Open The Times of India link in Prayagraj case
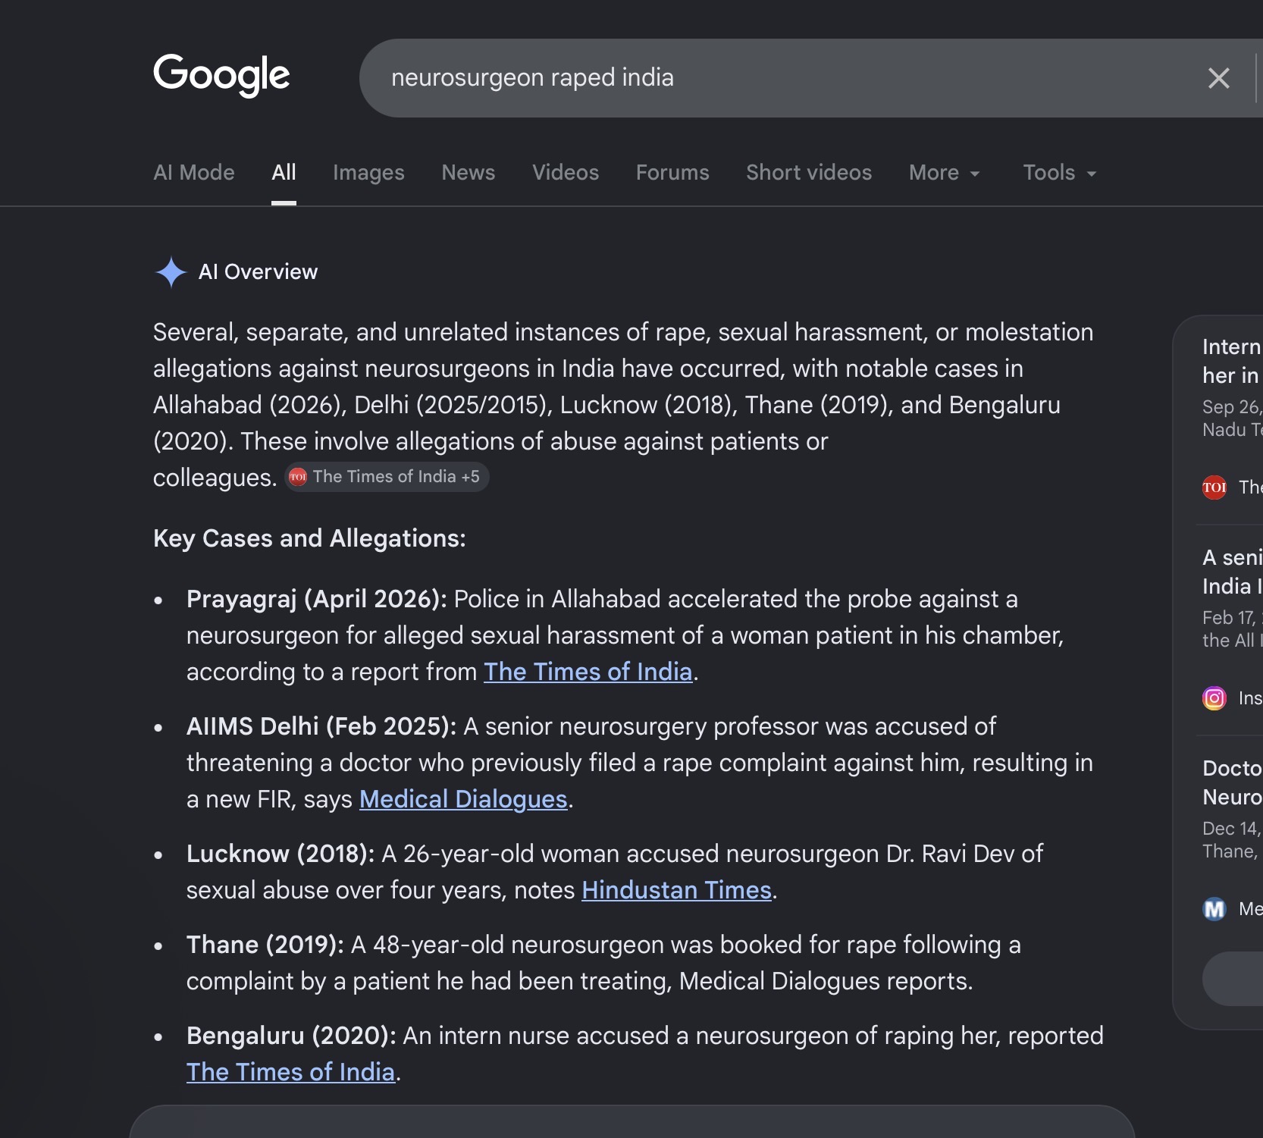 pos(588,672)
